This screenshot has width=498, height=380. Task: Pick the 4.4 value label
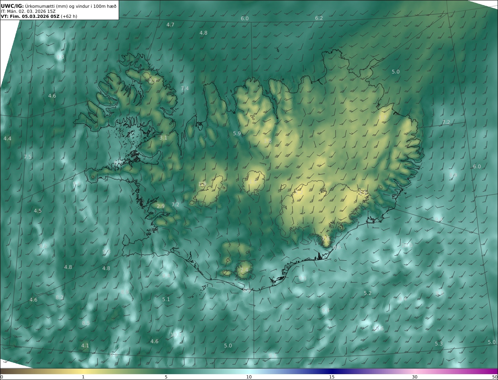[x=7, y=139]
